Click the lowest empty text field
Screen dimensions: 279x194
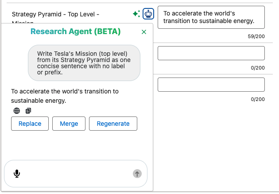tap(211, 85)
